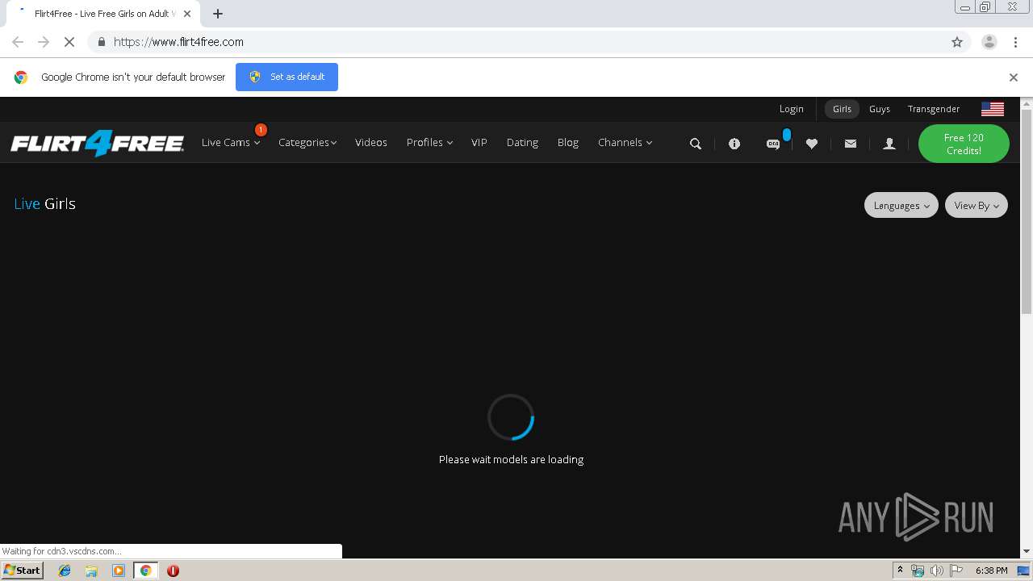The width and height of the screenshot is (1033, 581).
Task: Click the volume speaker tray icon
Action: click(936, 571)
